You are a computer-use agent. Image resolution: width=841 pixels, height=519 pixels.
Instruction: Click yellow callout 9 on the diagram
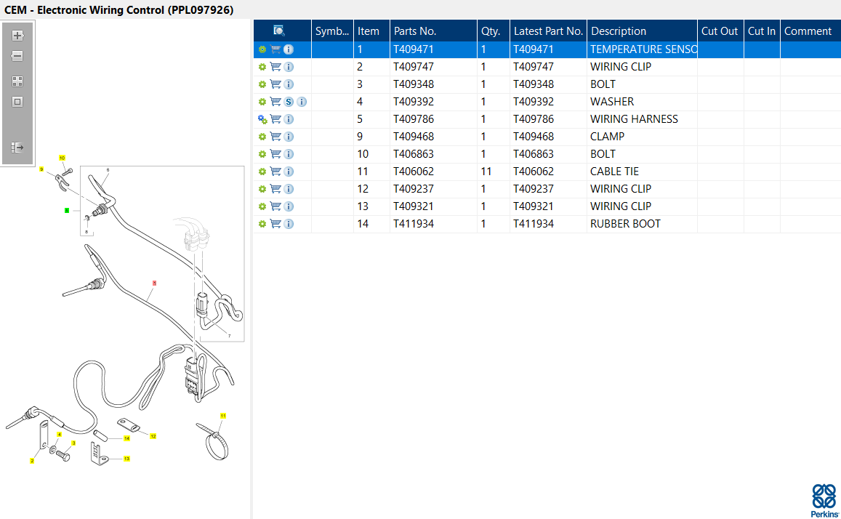click(41, 169)
